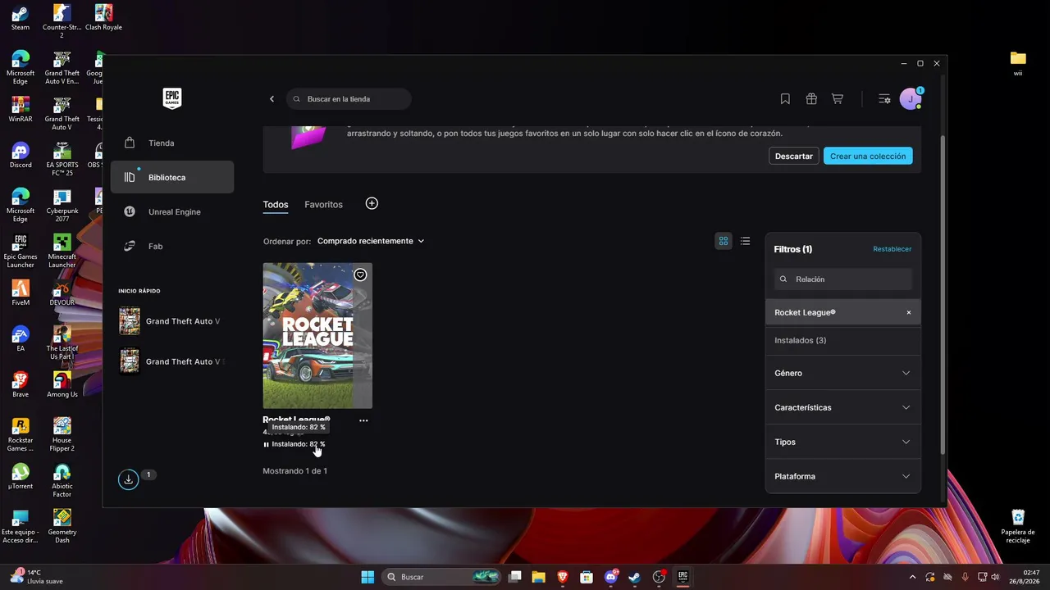Open the Epic Games logo home
Image resolution: width=1050 pixels, height=590 pixels.
[171, 98]
